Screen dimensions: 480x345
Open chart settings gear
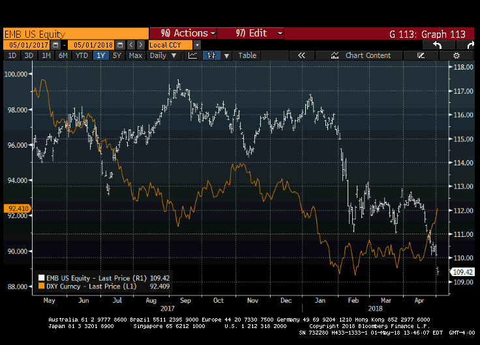[457, 55]
